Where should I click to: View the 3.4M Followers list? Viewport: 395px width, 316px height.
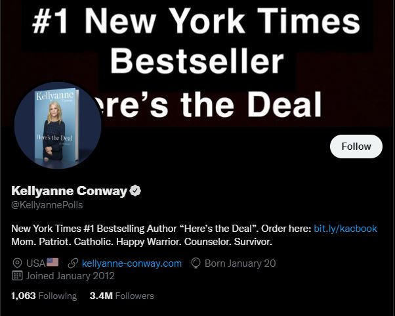point(121,296)
